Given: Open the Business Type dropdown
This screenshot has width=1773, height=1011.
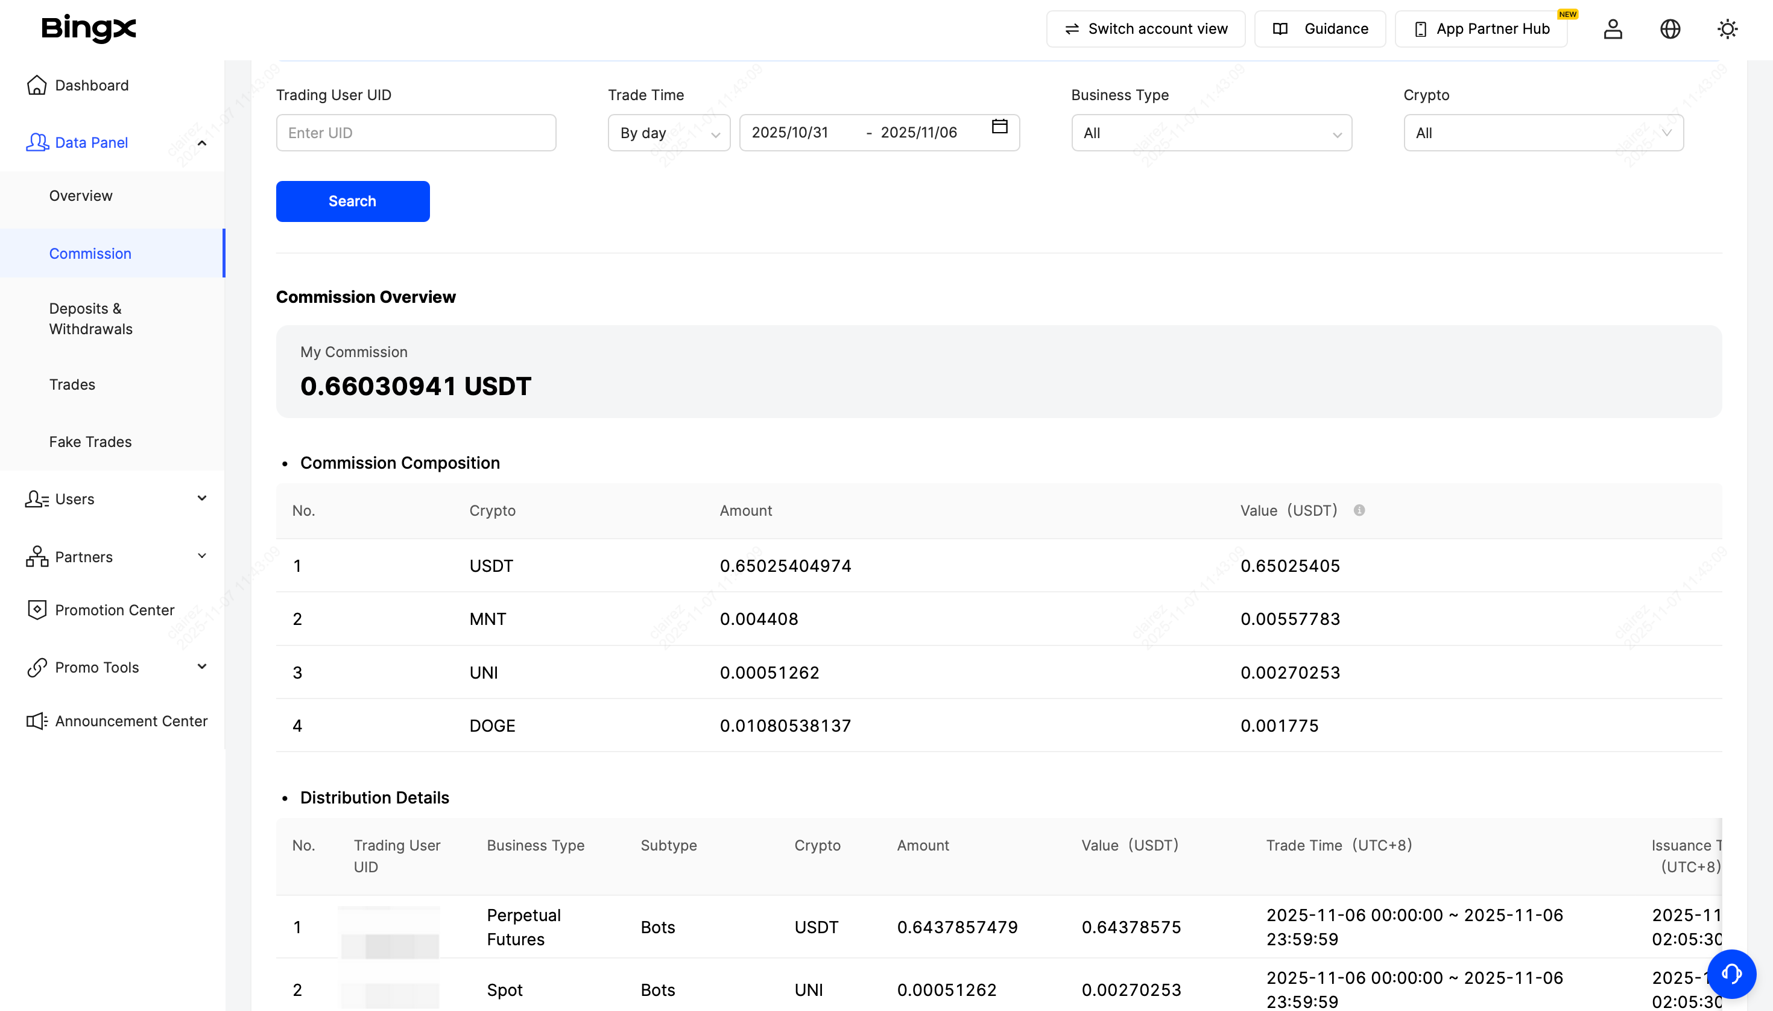Looking at the screenshot, I should [x=1211, y=133].
